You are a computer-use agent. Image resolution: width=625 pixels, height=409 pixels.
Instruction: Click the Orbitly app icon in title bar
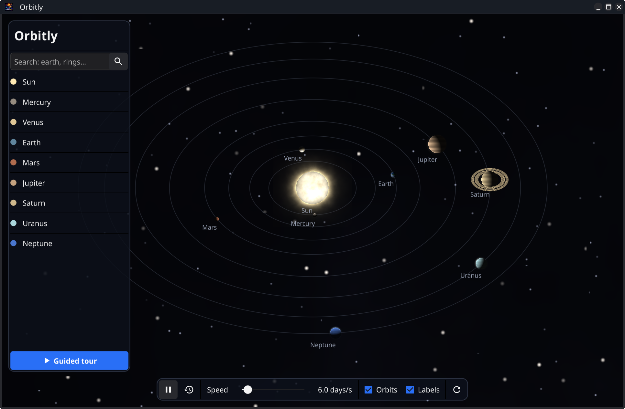(x=9, y=7)
